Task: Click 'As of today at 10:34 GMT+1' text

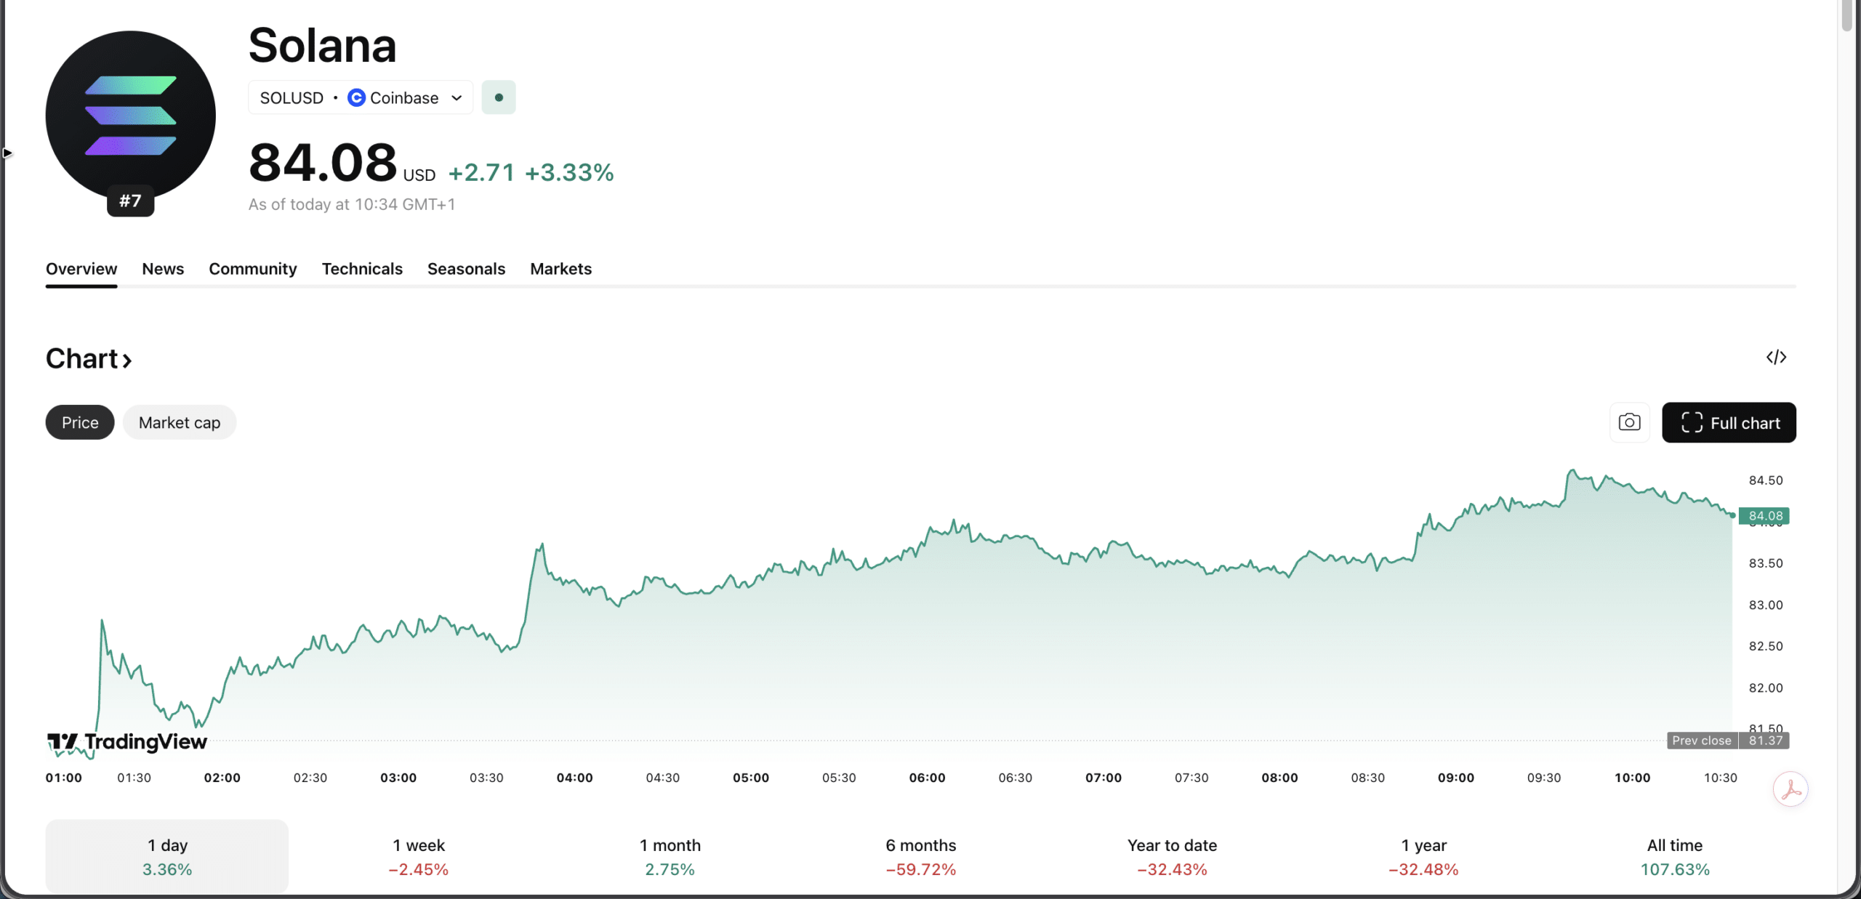Action: coord(352,204)
